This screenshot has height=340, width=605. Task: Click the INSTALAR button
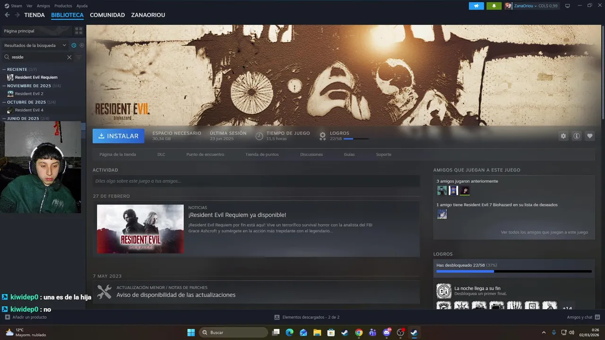pos(119,136)
